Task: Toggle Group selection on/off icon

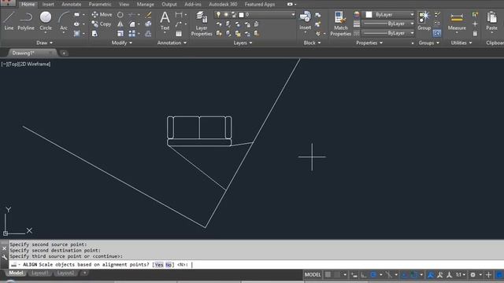Action: [437, 33]
